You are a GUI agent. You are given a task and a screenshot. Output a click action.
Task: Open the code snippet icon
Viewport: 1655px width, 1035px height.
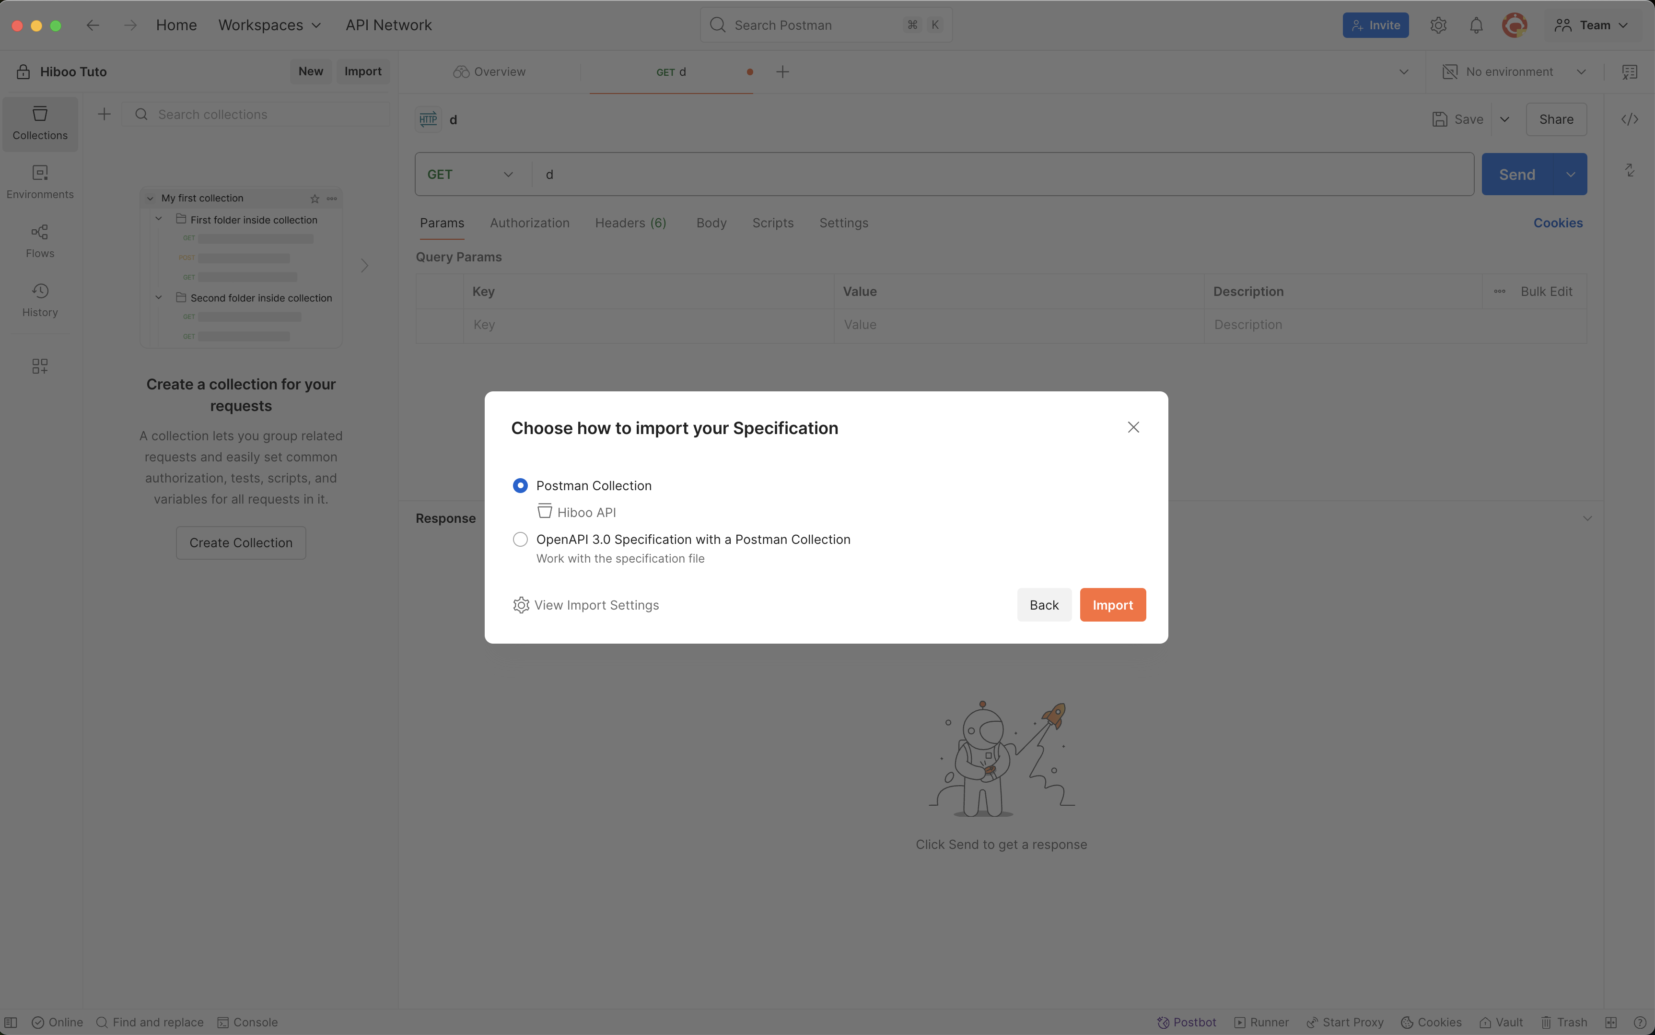(1630, 119)
